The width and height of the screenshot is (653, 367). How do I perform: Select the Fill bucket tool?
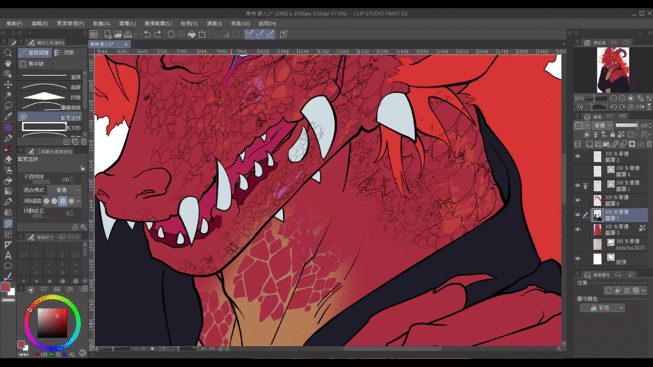tap(8, 181)
